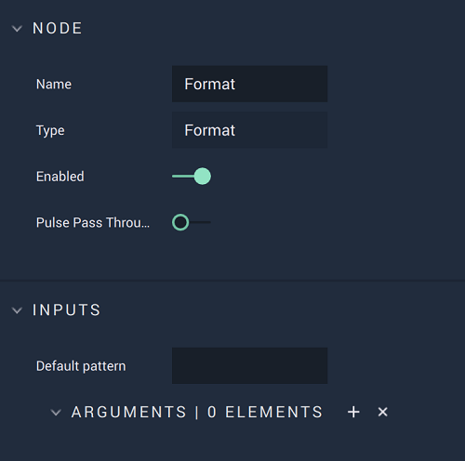Screen dimensions: 465x461
Task: Click the Type property label
Action: click(50, 130)
